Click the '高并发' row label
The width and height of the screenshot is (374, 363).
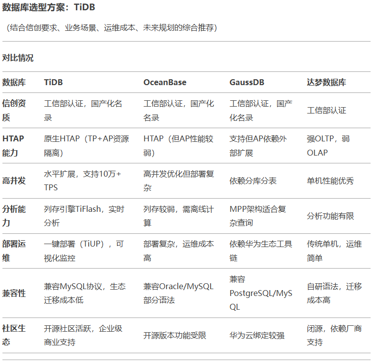point(14,181)
